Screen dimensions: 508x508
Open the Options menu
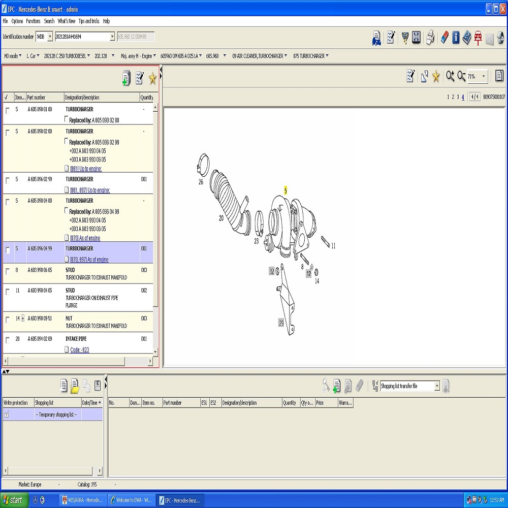click(17, 21)
